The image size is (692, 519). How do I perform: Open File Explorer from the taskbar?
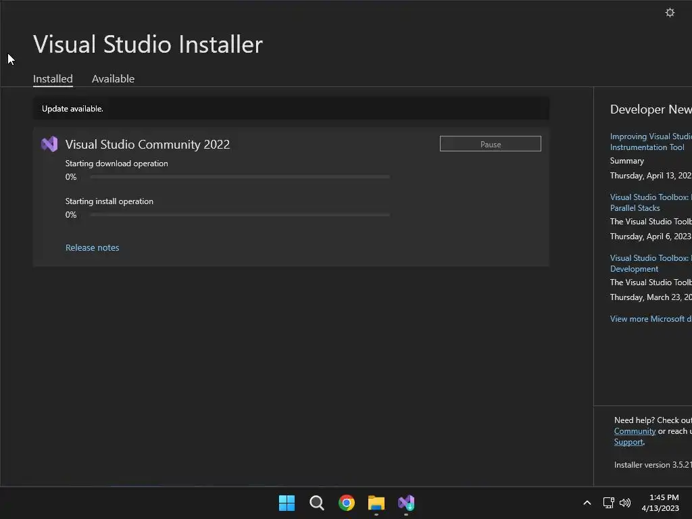376,503
